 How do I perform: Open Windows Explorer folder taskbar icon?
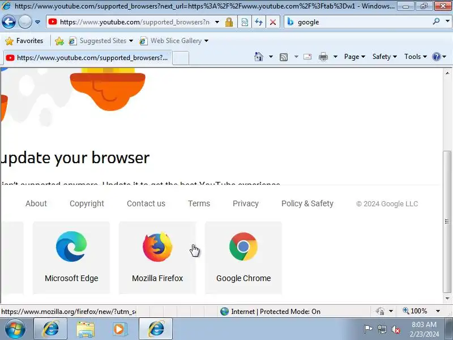point(86,329)
